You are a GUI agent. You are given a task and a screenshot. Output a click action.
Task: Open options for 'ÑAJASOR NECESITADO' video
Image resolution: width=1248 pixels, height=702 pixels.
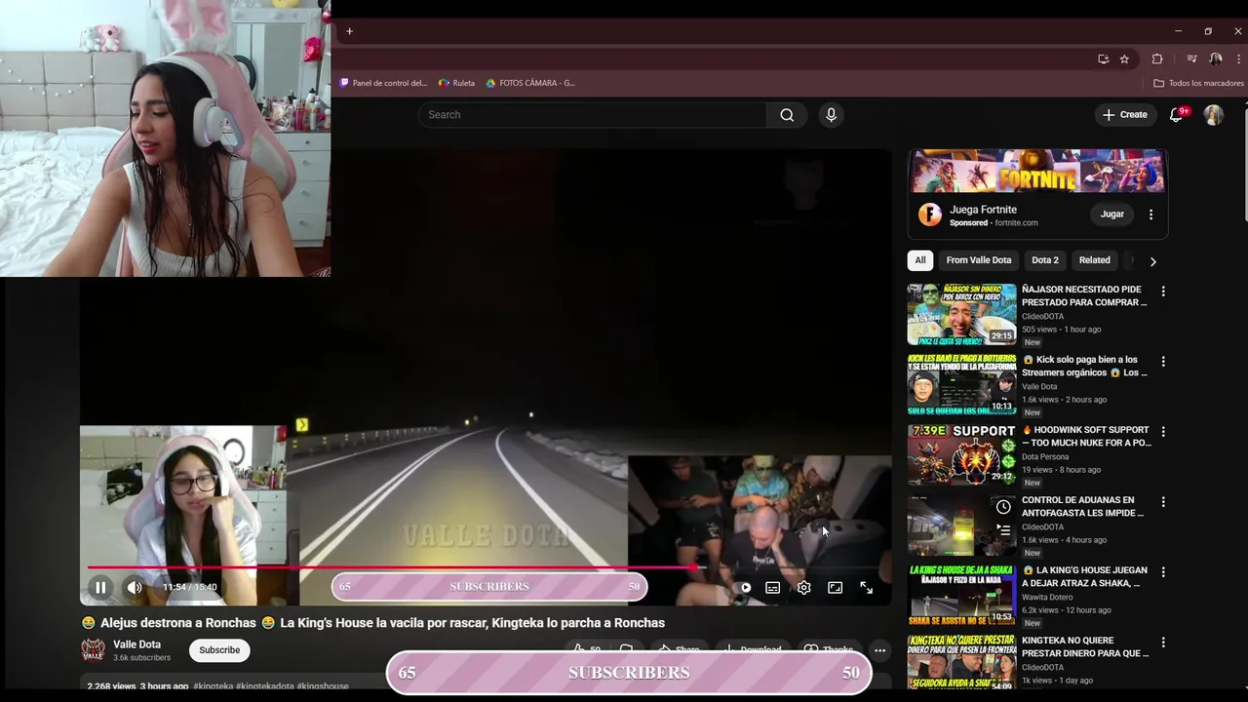click(1162, 292)
